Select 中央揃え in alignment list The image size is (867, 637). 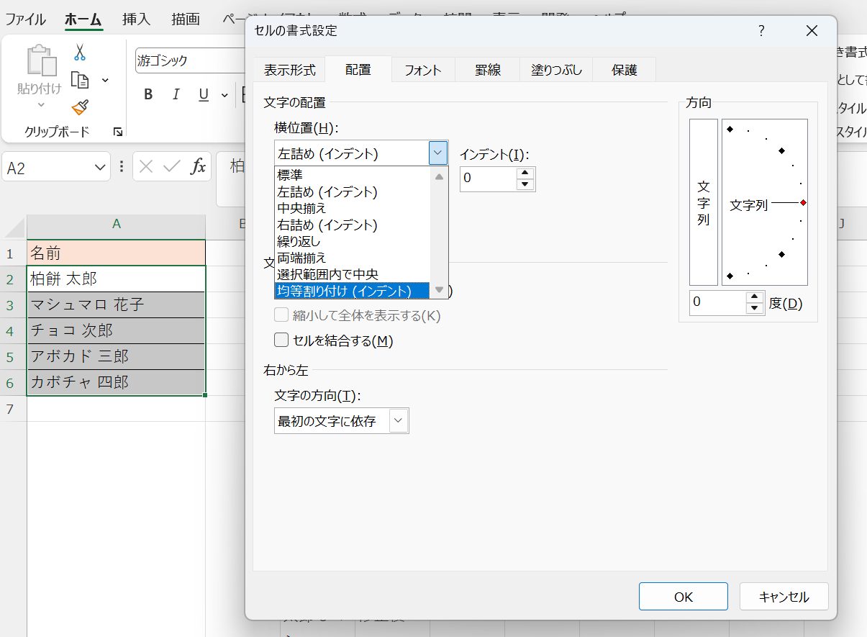pyautogui.click(x=302, y=209)
